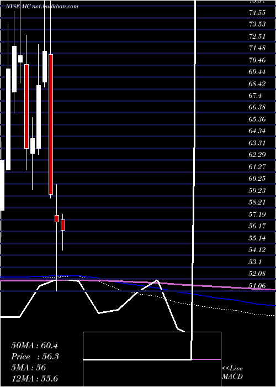The width and height of the screenshot is (276, 387).
Task: Click the 50MA : 60.4 readout
Action: coord(34,346)
